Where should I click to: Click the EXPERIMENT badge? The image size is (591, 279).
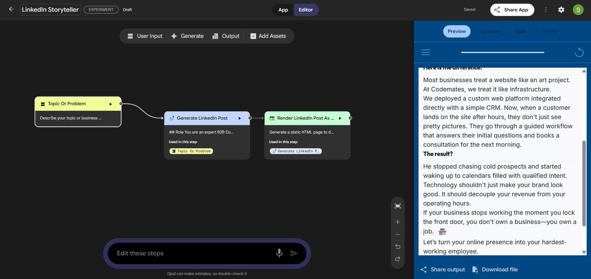(x=101, y=9)
